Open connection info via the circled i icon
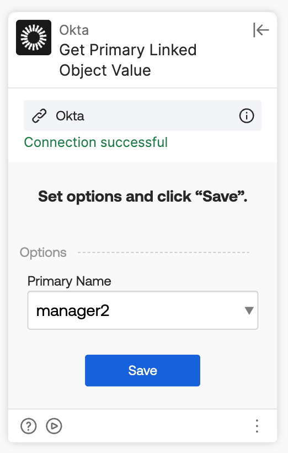Image resolution: width=288 pixels, height=453 pixels. coord(247,116)
